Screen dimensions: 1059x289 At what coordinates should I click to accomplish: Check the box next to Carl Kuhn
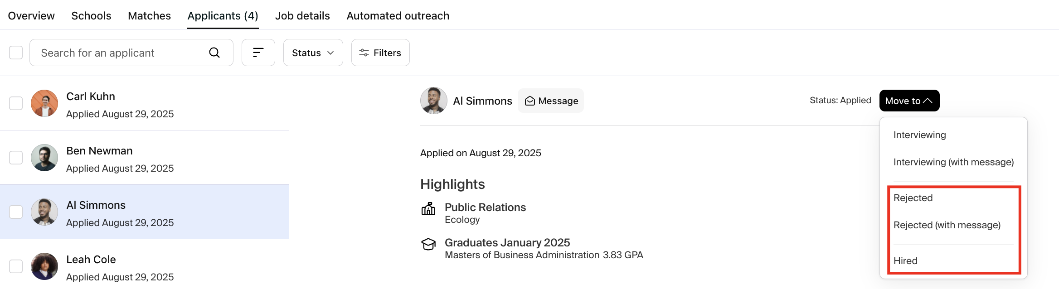(16, 103)
